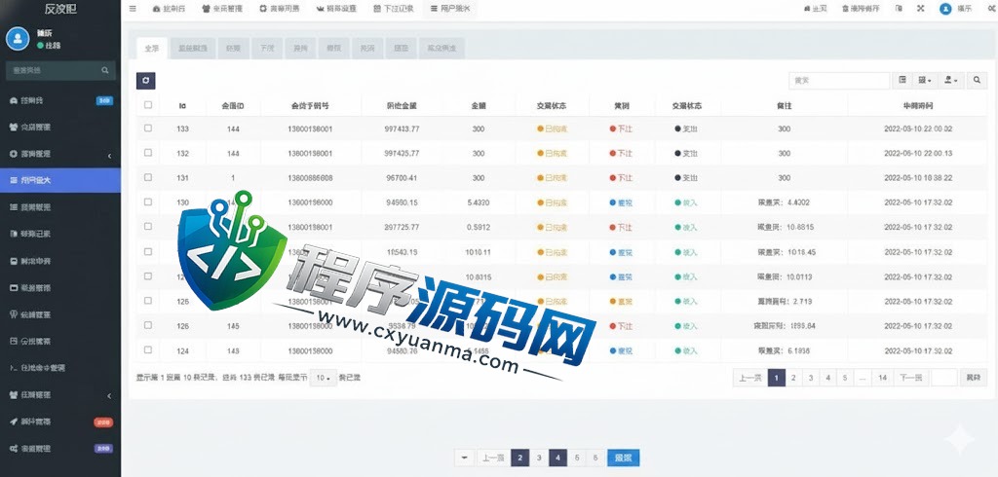Viewport: 998px width, 477px height.
Task: Click the page-jump input before the jump button
Action: [943, 378]
